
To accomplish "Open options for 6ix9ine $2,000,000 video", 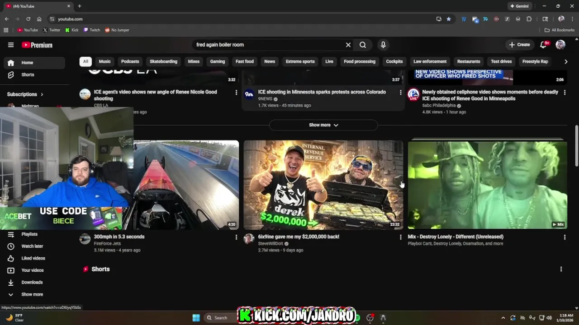I will click(x=400, y=237).
